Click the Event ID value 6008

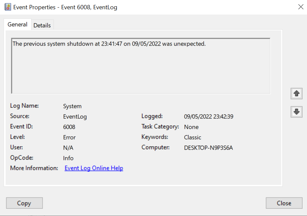click(69, 127)
